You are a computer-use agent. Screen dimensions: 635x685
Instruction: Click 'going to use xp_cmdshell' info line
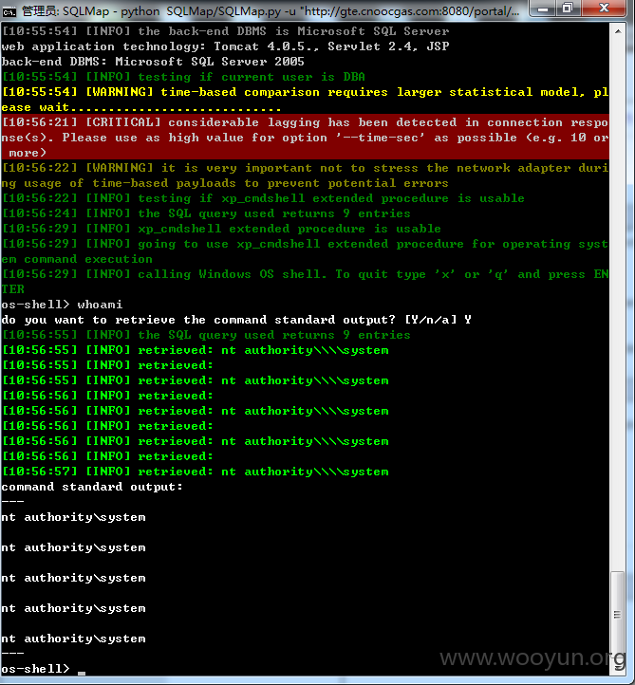305,251
